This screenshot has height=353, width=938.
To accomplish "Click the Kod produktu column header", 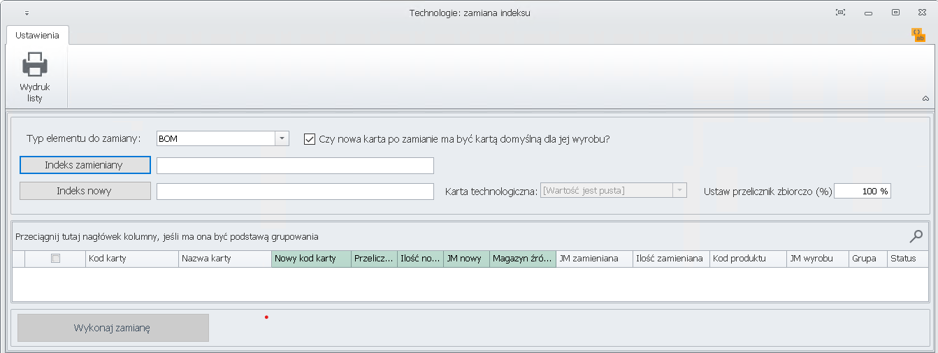I will click(748, 259).
